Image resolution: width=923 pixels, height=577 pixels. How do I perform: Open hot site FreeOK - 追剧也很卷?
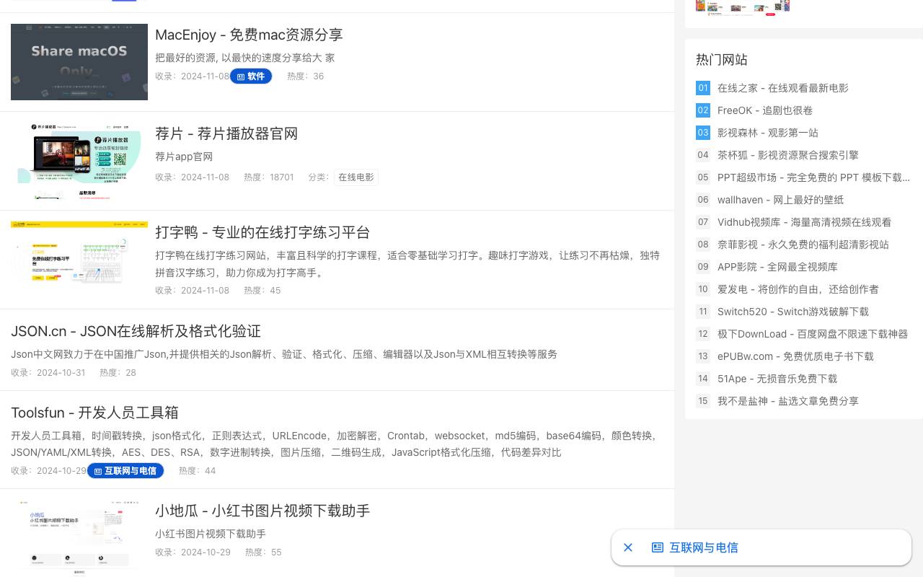[765, 110]
